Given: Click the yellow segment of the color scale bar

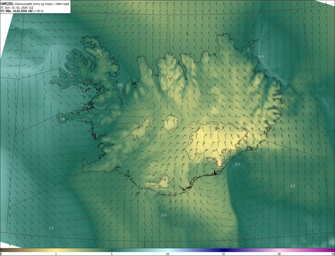Looking at the screenshot, I should [x=56, y=250].
